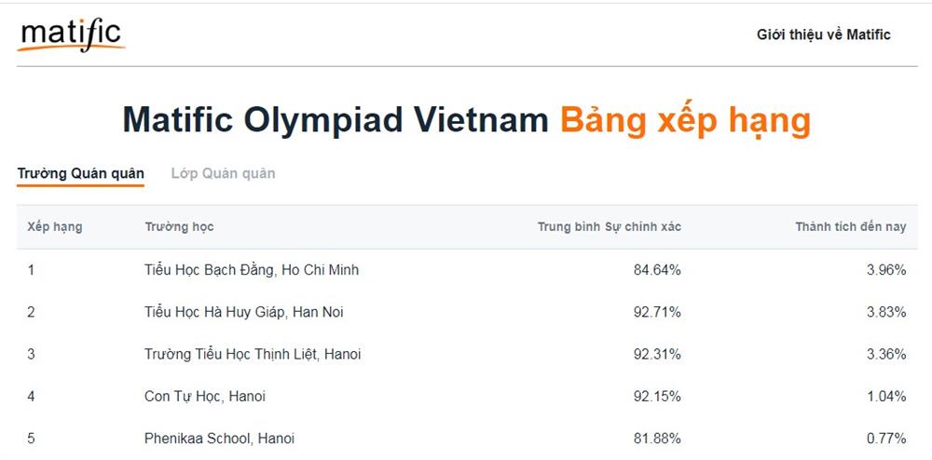932x460 pixels.
Task: Click the 1.04% achievement value
Action: tap(884, 396)
